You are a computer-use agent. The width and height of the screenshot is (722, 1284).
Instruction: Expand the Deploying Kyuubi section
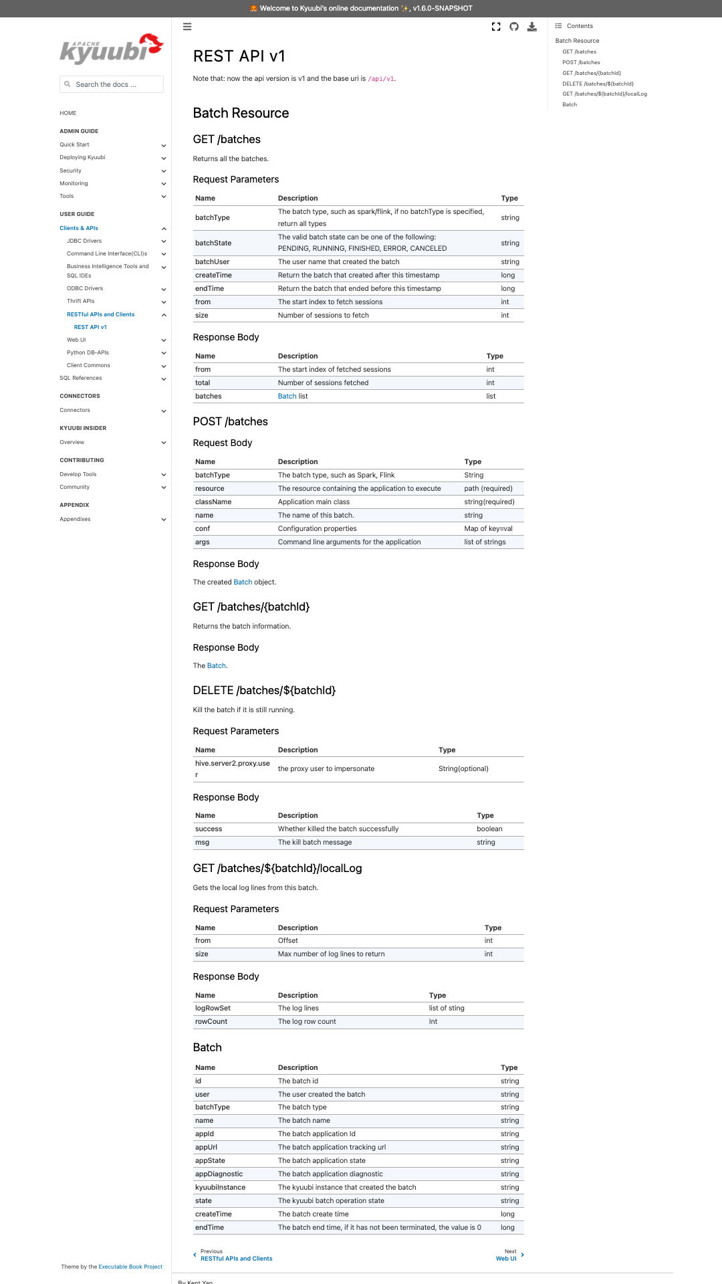coord(164,158)
